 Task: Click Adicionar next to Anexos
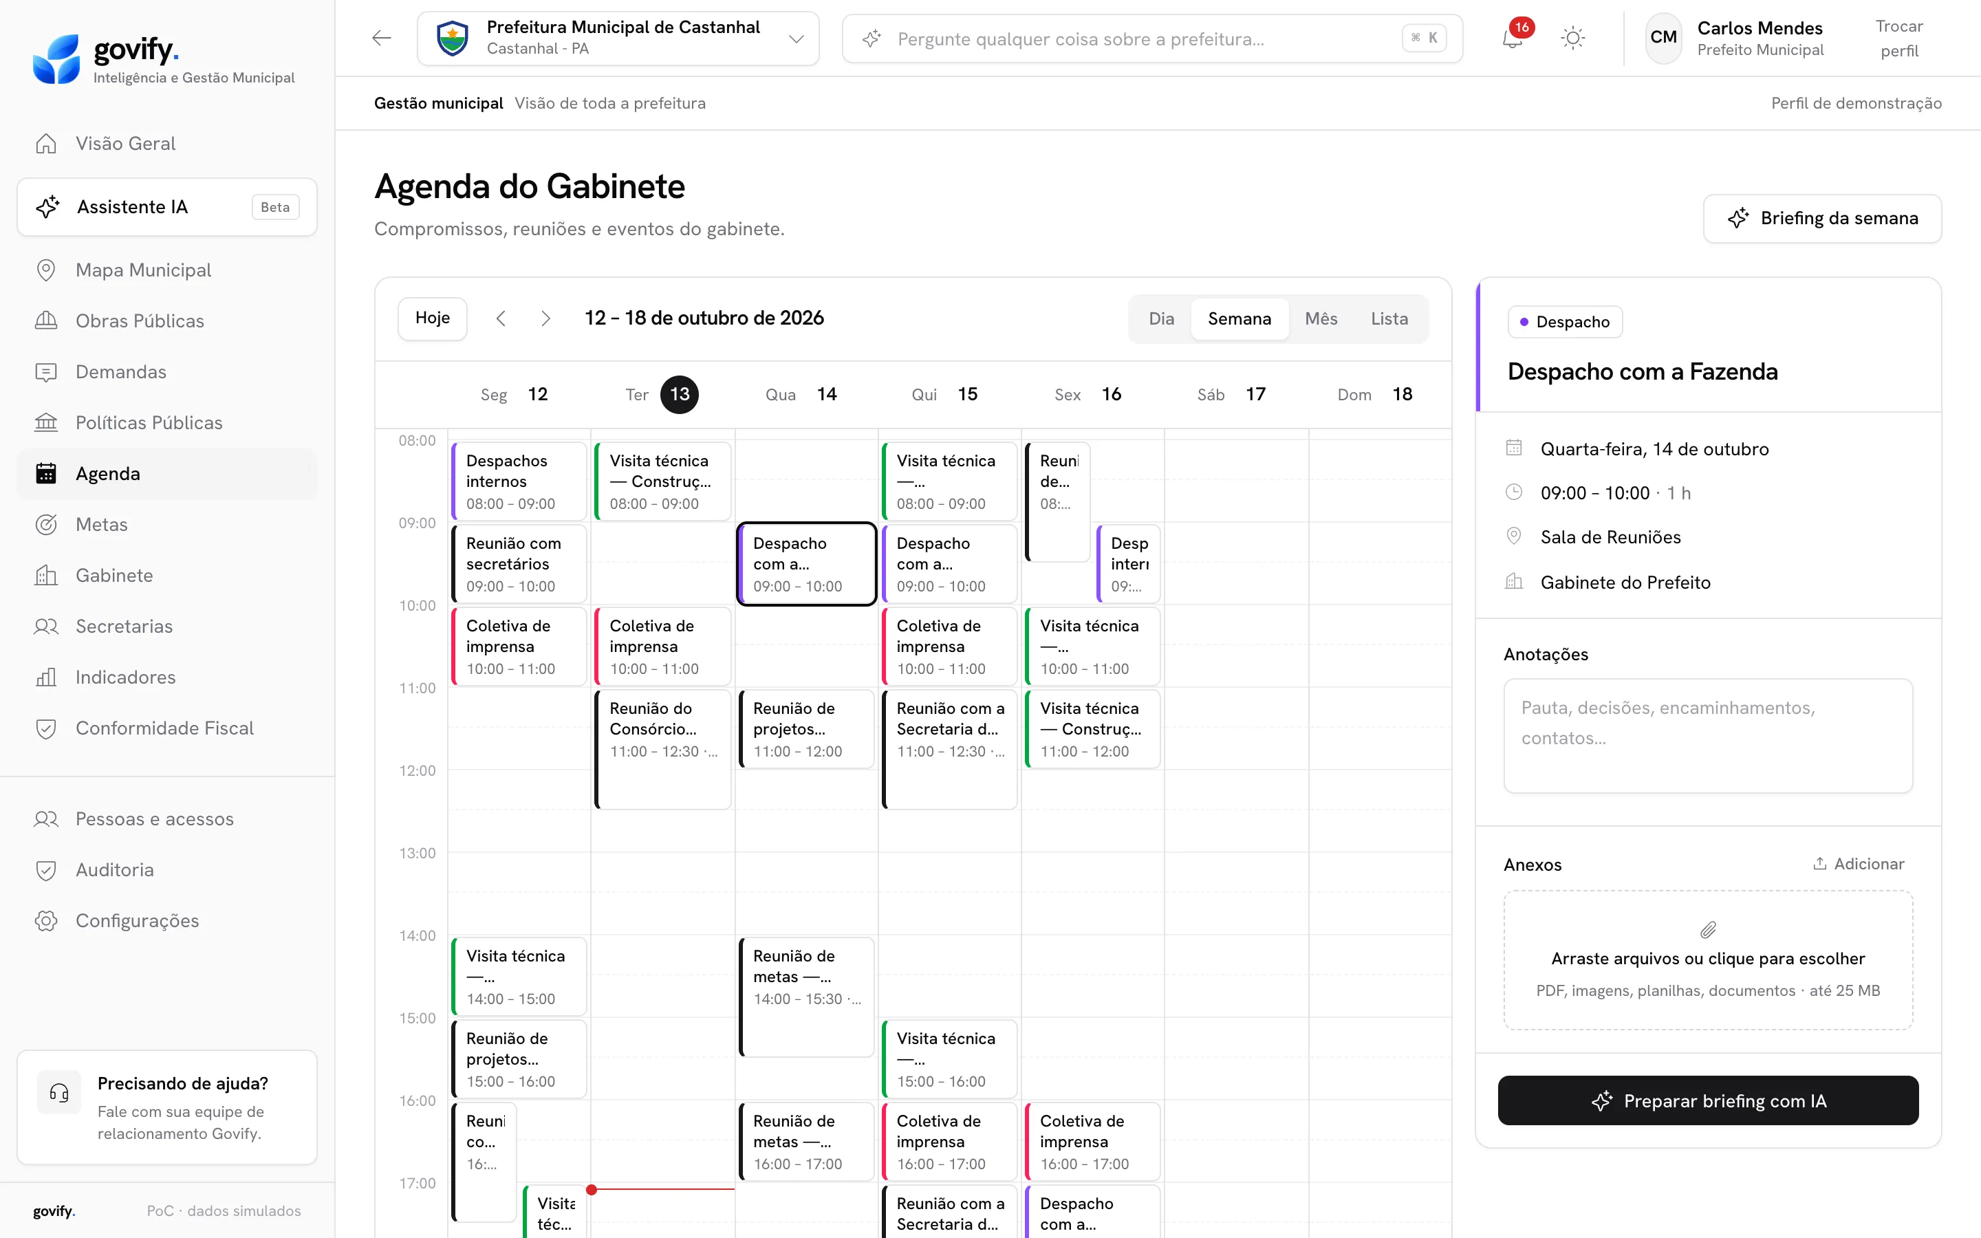[1858, 864]
